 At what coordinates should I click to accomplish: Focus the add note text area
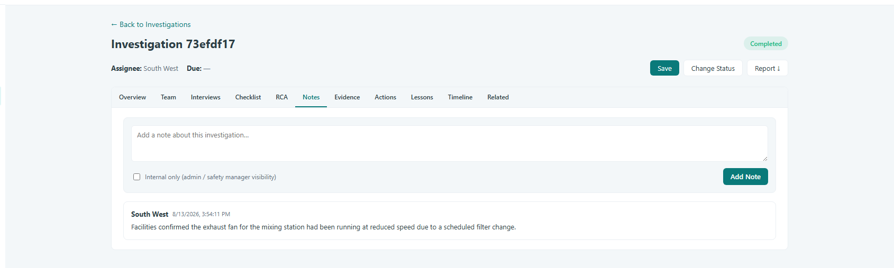tap(450, 143)
